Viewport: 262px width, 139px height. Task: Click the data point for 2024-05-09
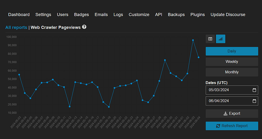[53, 80]
